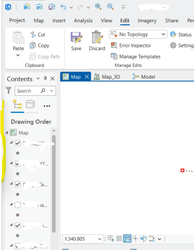Open editing Settings gear

tap(182, 45)
